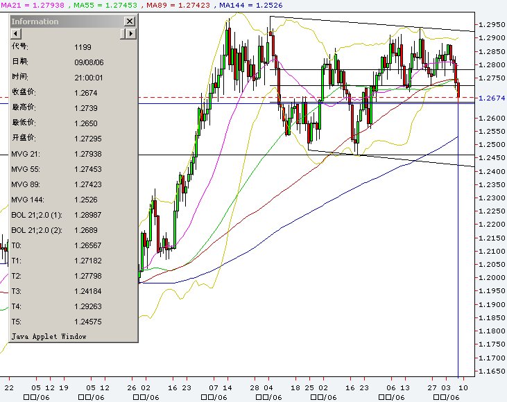The image size is (507, 402).
Task: Select the low price 1.2650
Action: tap(86, 123)
